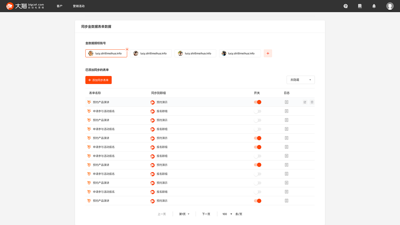Open the 未隐藏 filter dropdown

[301, 80]
